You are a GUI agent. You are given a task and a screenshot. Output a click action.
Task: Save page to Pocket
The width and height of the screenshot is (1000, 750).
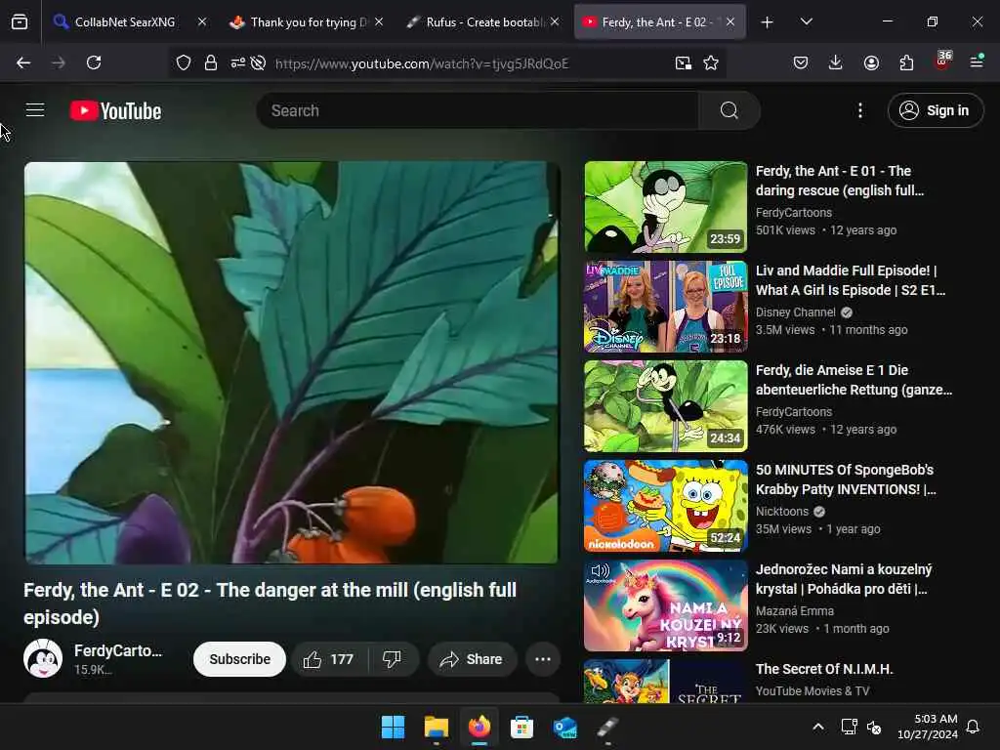(x=801, y=62)
